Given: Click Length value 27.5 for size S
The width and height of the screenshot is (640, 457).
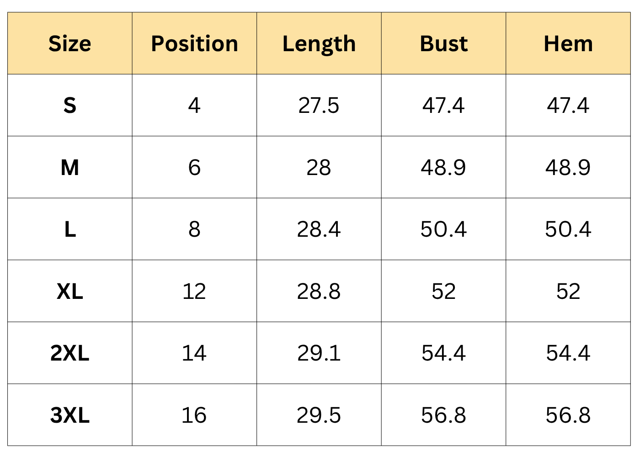Looking at the screenshot, I should [319, 106].
